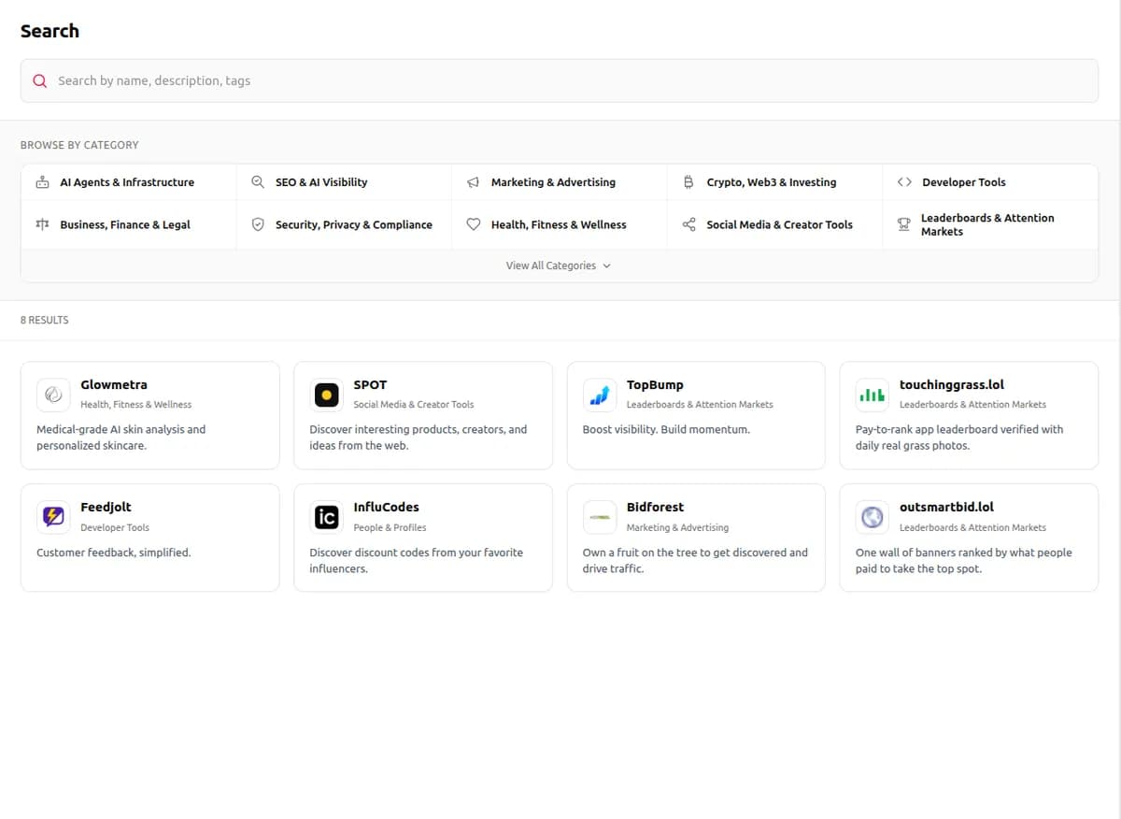Click the TopBump arrow logo icon
Image resolution: width=1121 pixels, height=819 pixels.
(599, 395)
